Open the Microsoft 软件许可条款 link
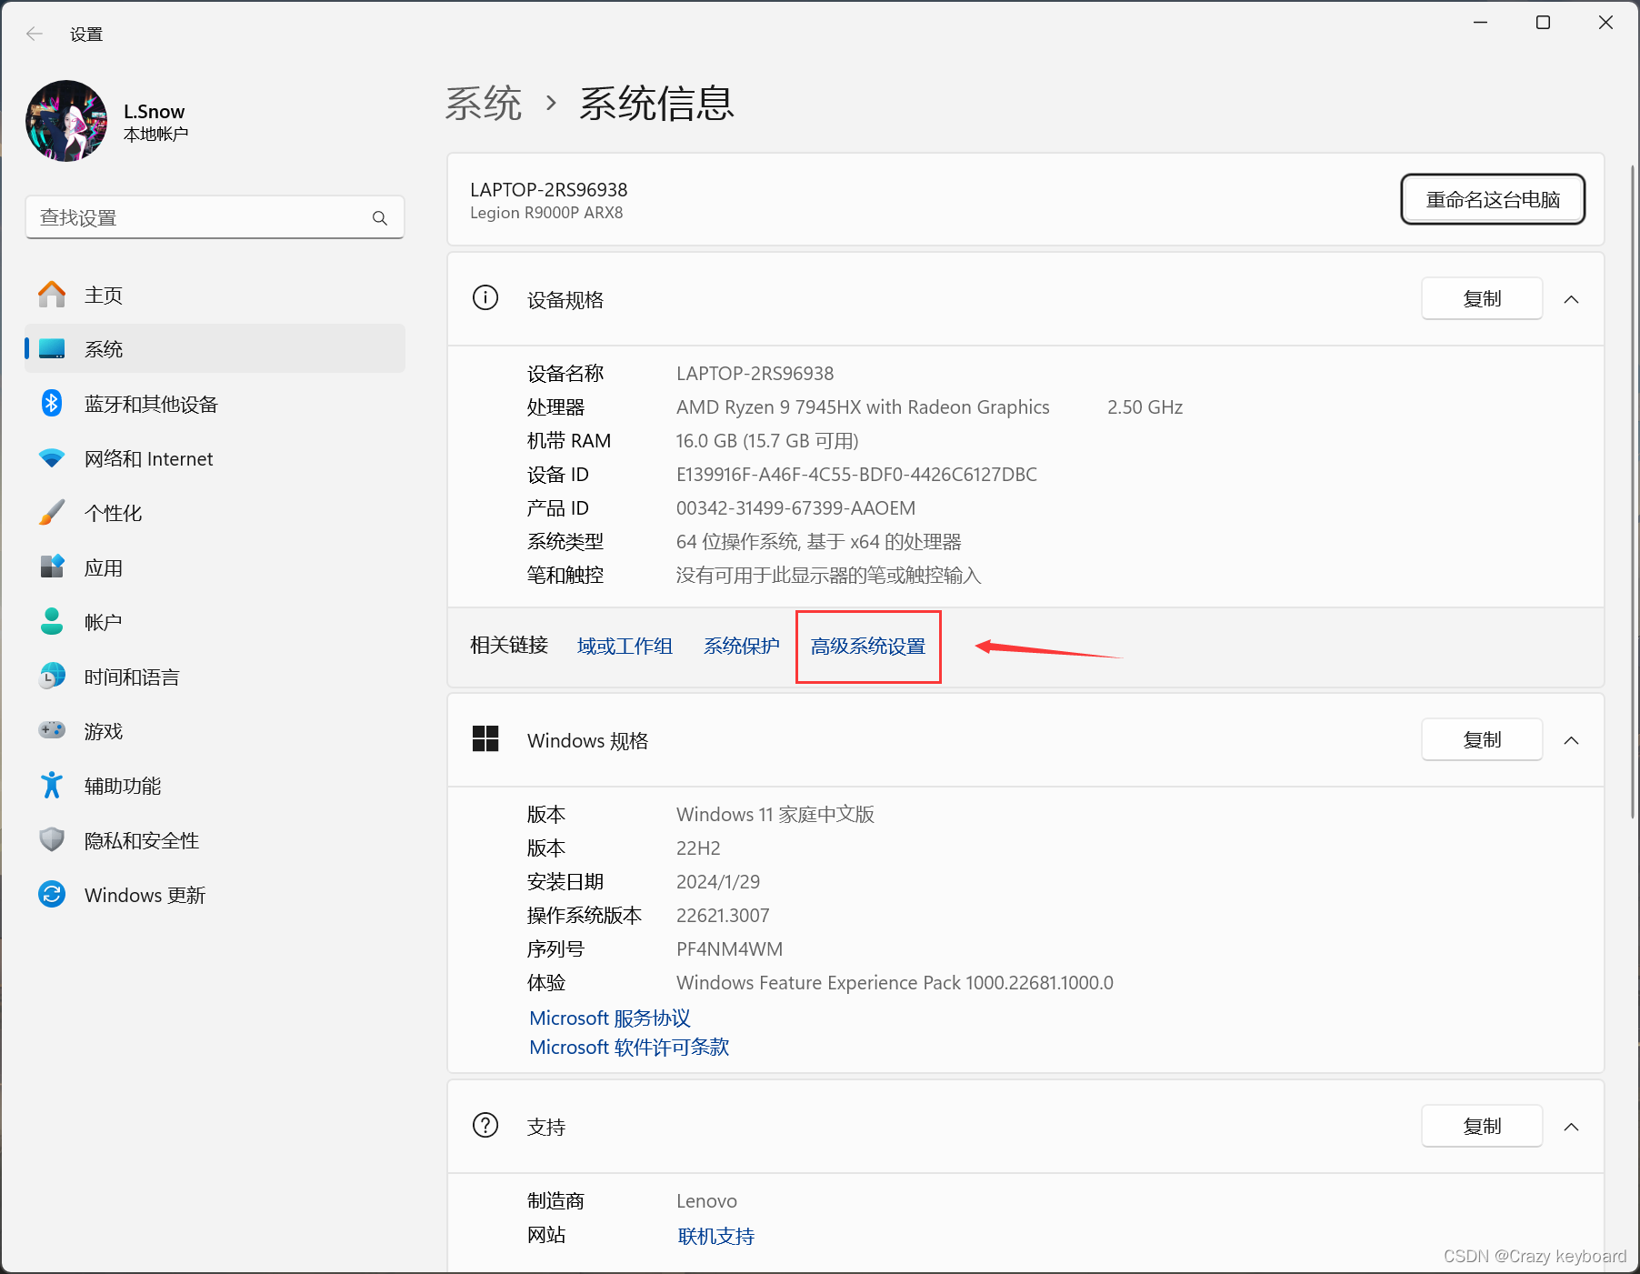1640x1274 pixels. coord(629,1047)
